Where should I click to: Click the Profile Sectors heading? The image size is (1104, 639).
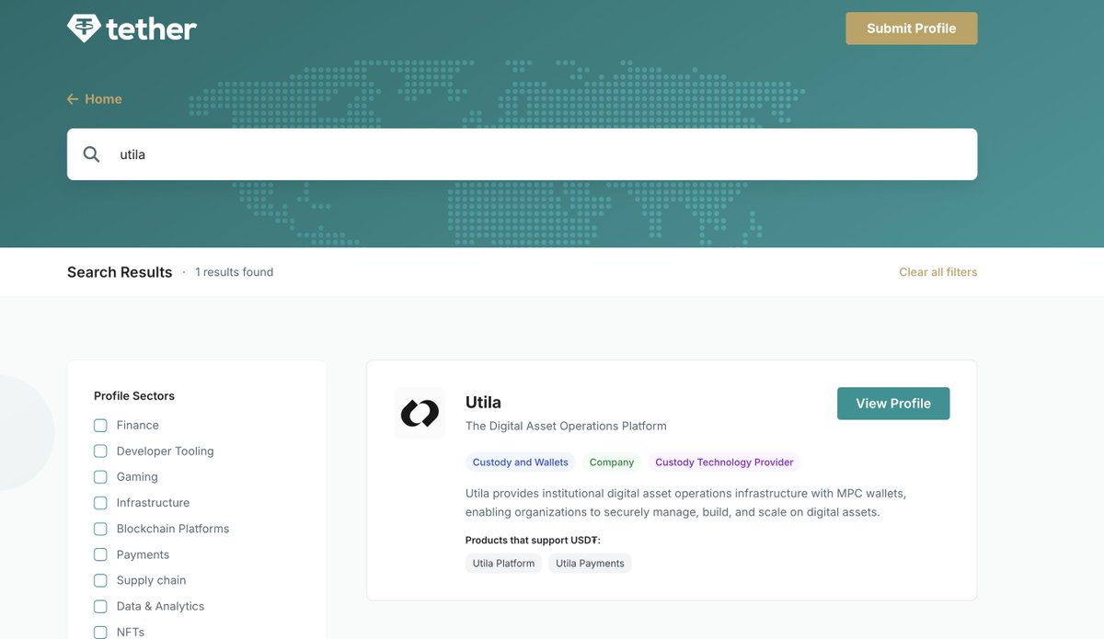tap(134, 396)
